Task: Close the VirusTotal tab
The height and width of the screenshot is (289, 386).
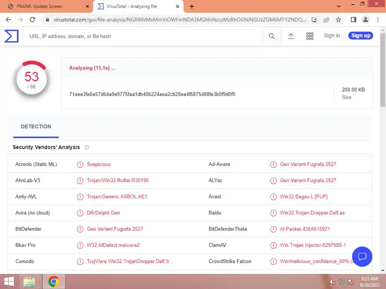Action: [178, 6]
